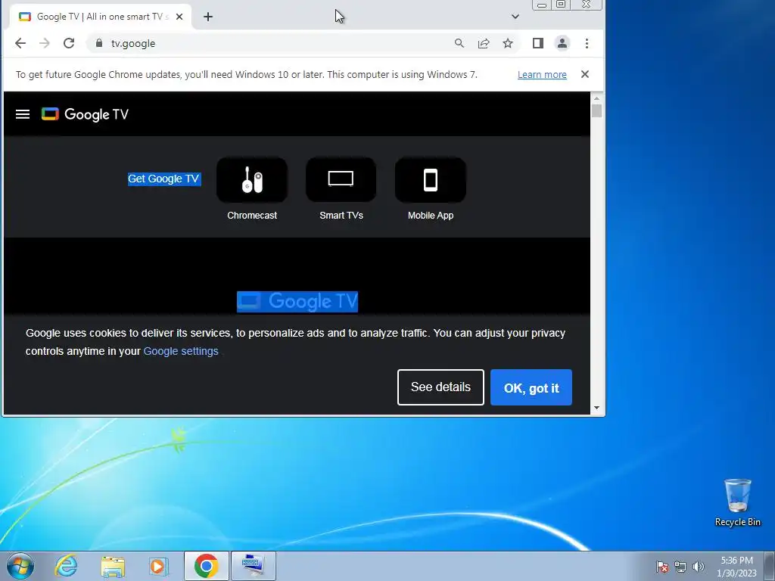Click the Chrome taskbar icon
Viewport: 775px width, 581px height.
coord(206,566)
